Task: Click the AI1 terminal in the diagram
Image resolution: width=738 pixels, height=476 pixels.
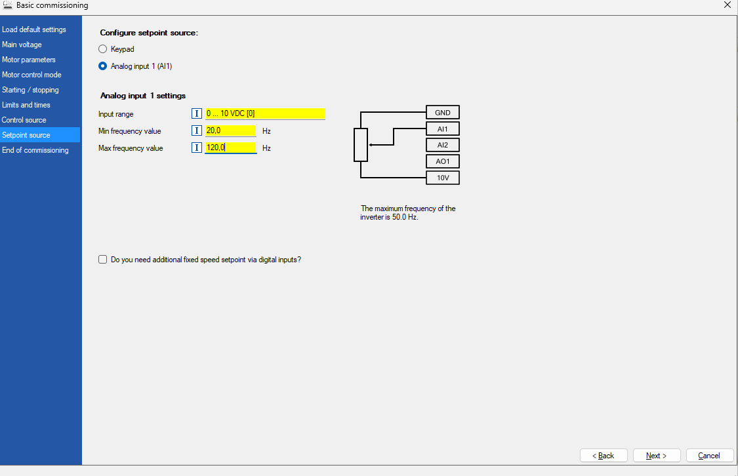Action: click(x=442, y=129)
